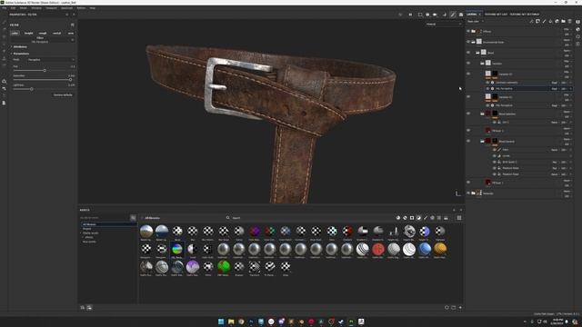Click the Saturation slider handle
This screenshot has height=327, width=582.
click(70, 80)
